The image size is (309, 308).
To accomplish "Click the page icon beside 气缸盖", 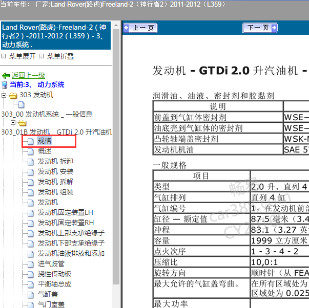I will (31, 295).
